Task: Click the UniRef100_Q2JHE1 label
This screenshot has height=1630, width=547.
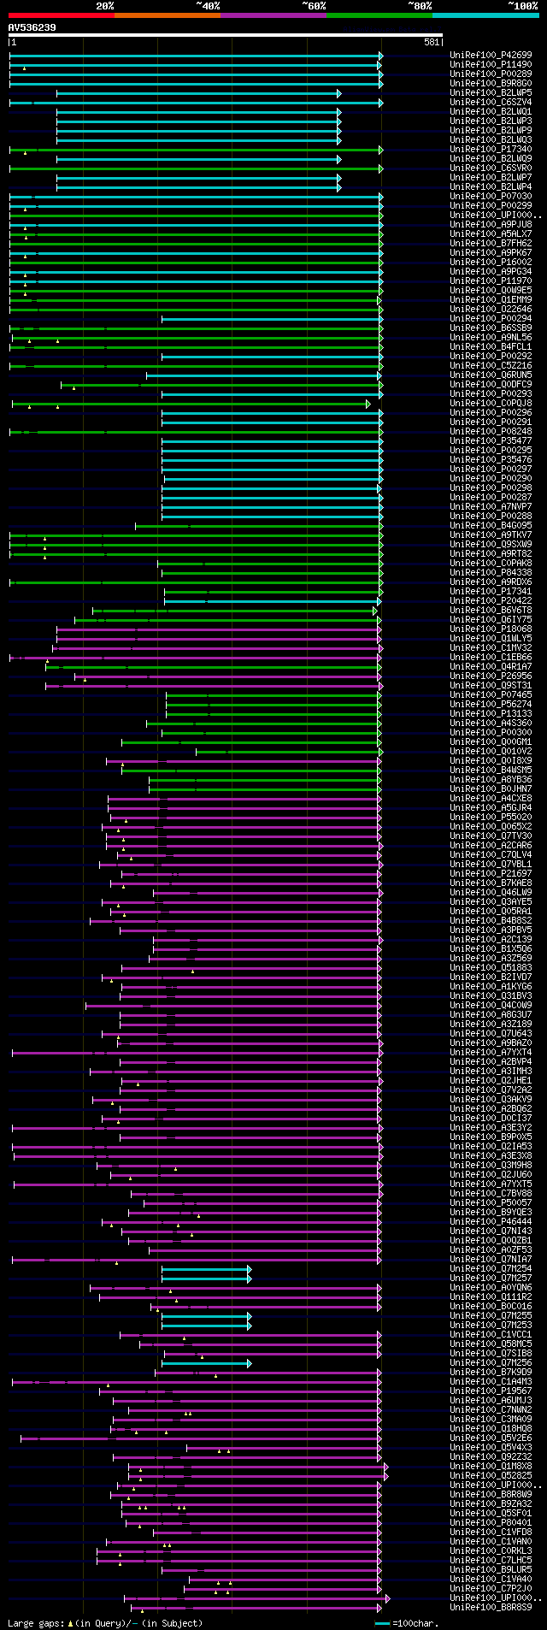Action: (491, 1081)
